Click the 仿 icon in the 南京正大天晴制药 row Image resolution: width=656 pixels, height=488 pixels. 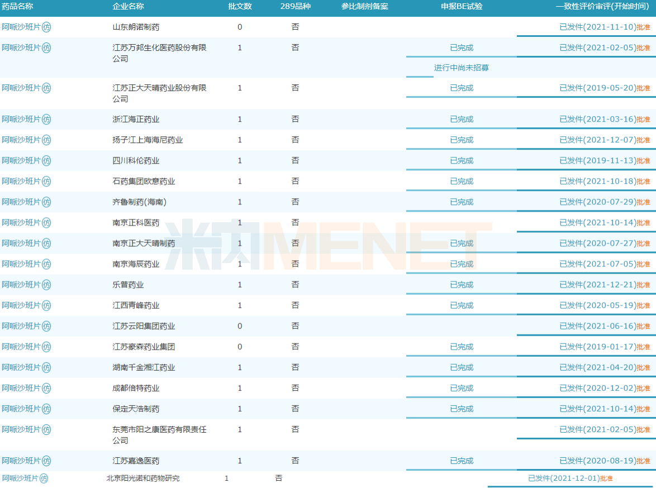point(46,243)
